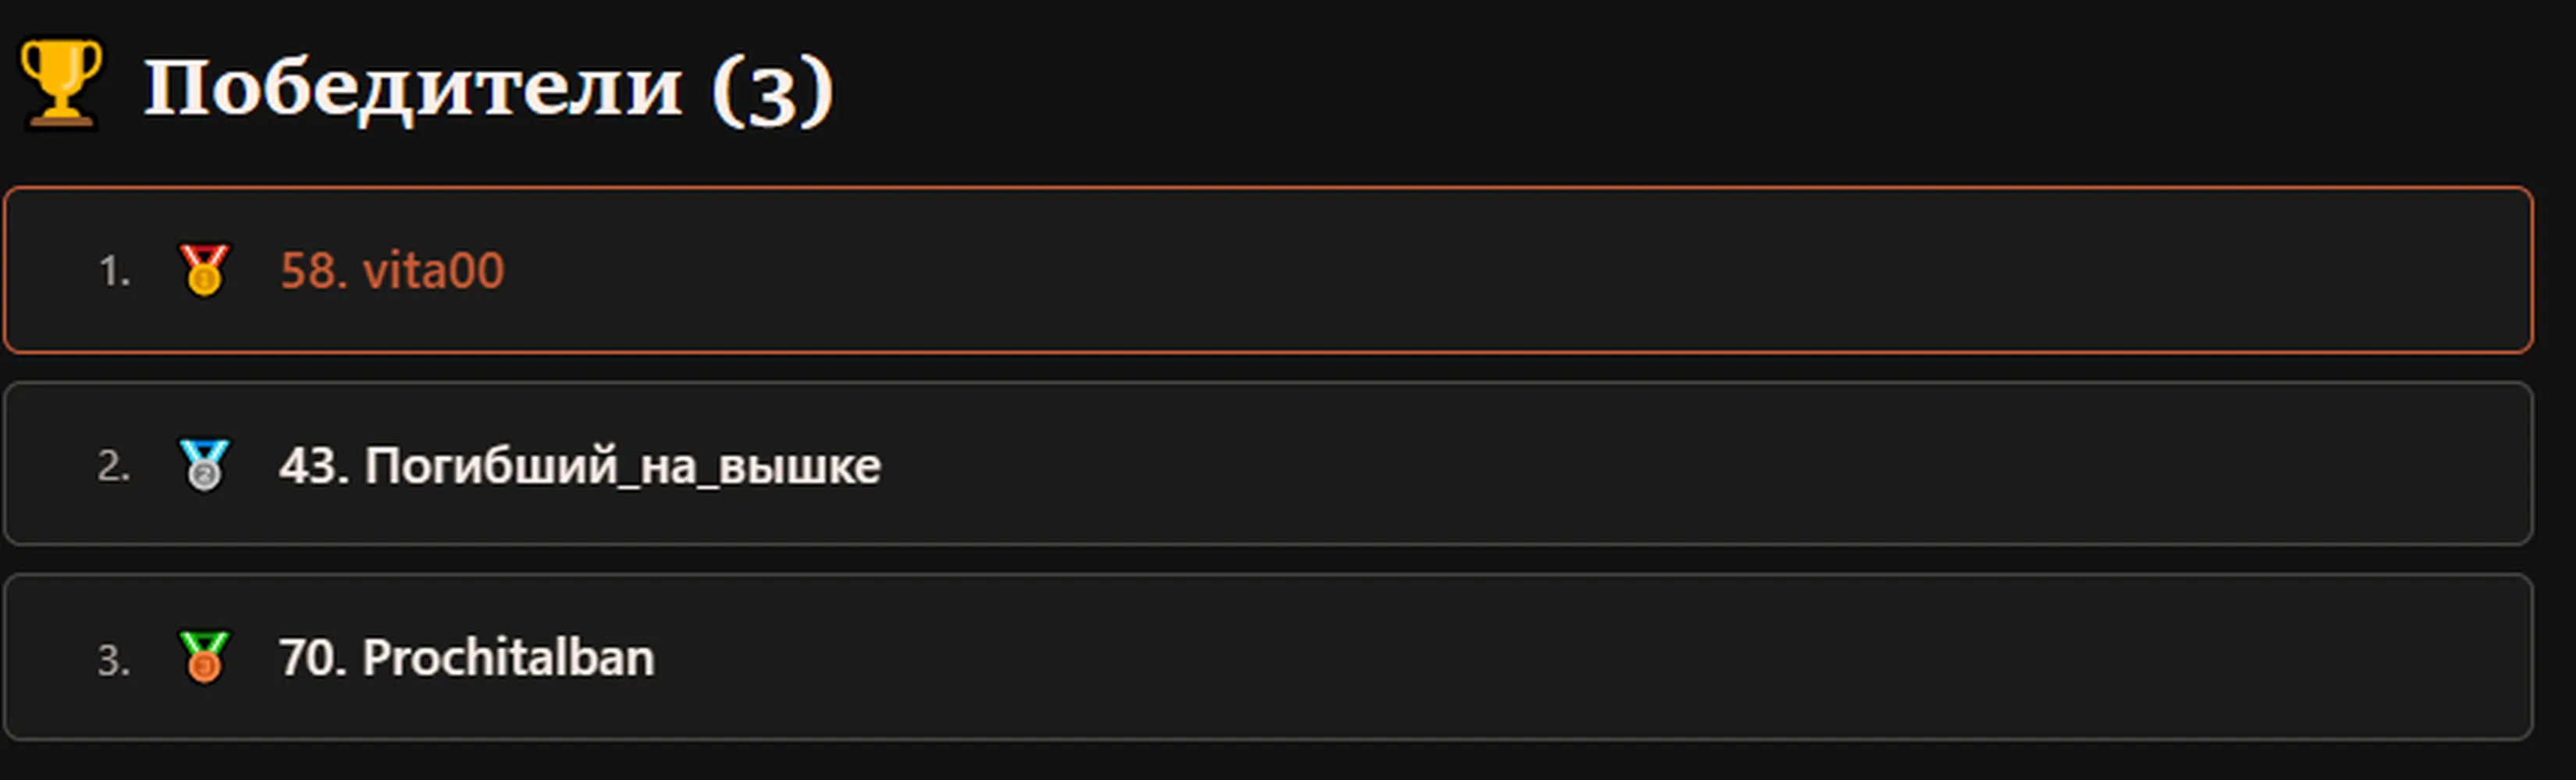The height and width of the screenshot is (780, 2576).
Task: Click the username Prochitalban
Action: coord(508,658)
